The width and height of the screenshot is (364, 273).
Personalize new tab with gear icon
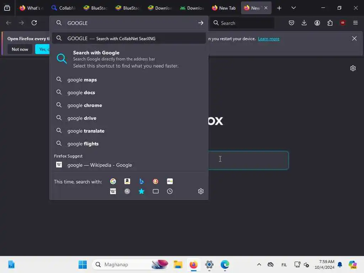353,68
